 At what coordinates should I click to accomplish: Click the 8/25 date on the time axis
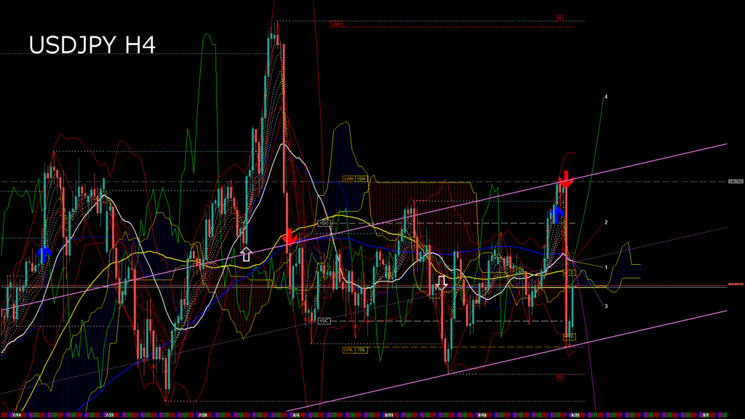[x=575, y=415]
